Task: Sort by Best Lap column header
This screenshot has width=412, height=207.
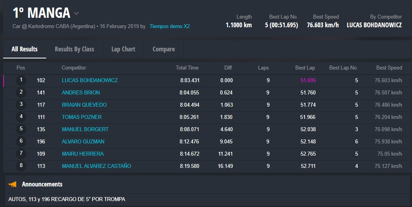Action: pos(305,68)
